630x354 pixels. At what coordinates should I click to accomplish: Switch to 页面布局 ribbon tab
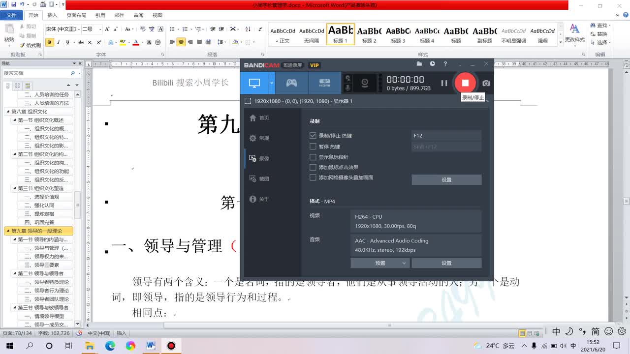click(76, 15)
